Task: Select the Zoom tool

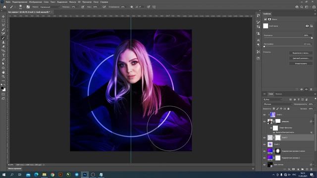Action: coord(3,77)
